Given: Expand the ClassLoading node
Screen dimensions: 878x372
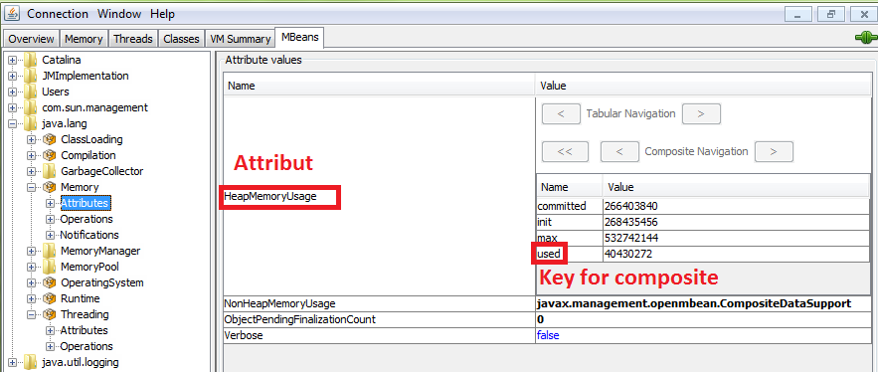Looking at the screenshot, I should pyautogui.click(x=32, y=139).
